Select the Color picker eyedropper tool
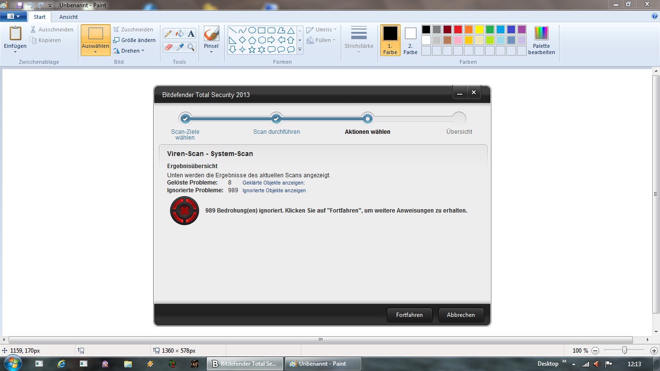Viewport: 660px width, 371px height. [180, 47]
